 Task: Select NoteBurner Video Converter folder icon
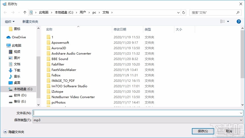(48, 97)
